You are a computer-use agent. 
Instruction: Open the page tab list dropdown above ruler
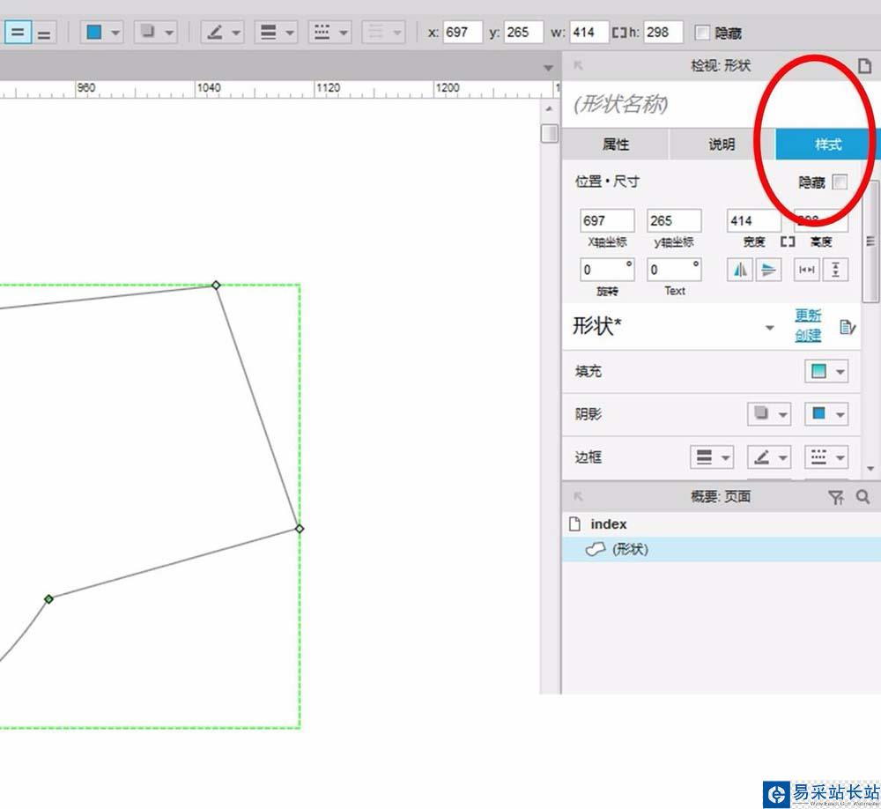548,68
